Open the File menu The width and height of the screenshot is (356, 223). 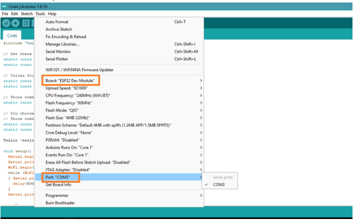pos(5,14)
